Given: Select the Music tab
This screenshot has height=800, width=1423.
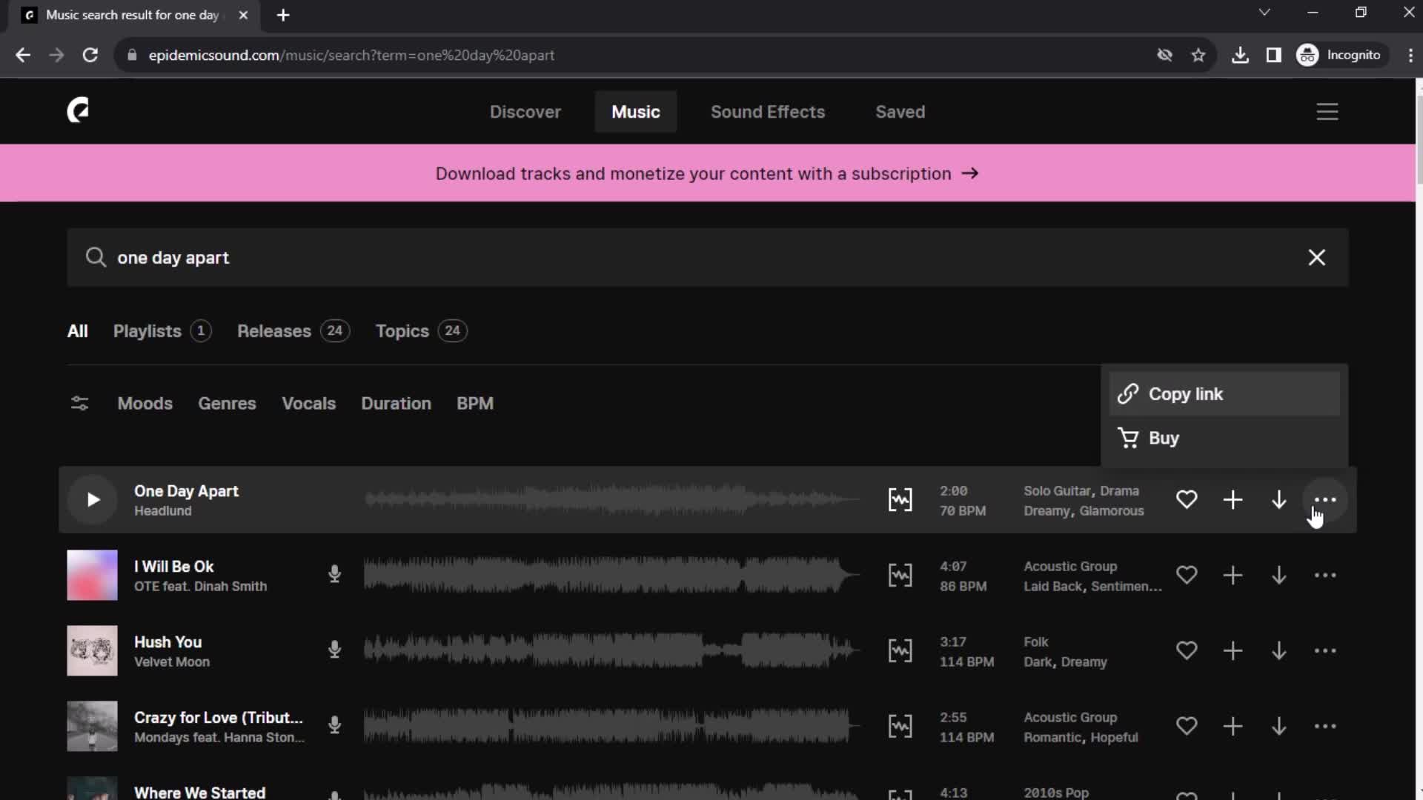Looking at the screenshot, I should coord(635,111).
